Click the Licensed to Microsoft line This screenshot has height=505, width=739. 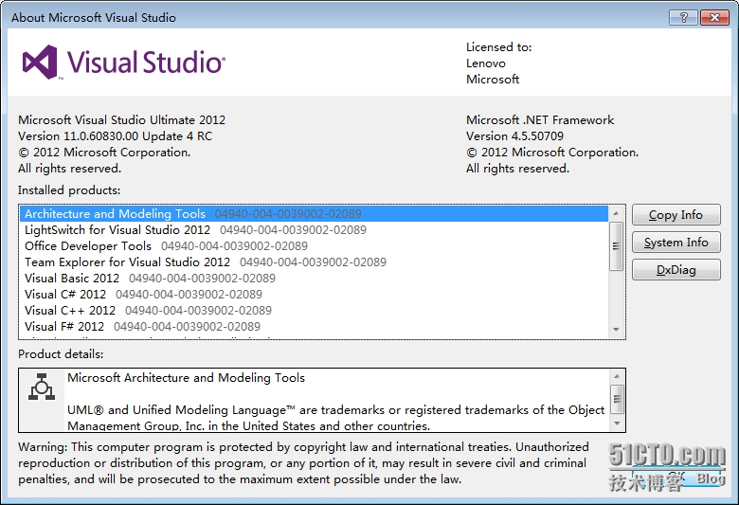click(493, 80)
